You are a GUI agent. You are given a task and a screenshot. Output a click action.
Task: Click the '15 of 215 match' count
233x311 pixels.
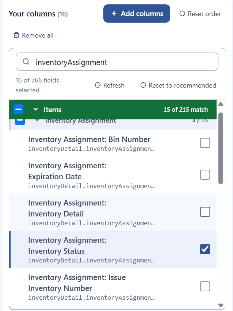(186, 110)
